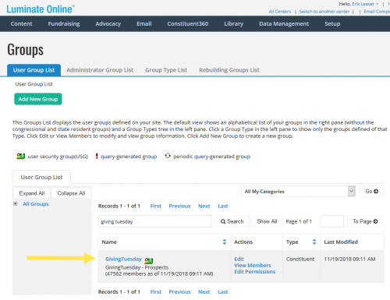The height and width of the screenshot is (300, 390).
Task: Open the All My Categories dropdown
Action: click(298, 192)
